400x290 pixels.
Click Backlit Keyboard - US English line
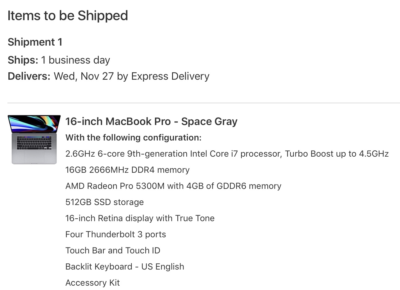click(125, 266)
